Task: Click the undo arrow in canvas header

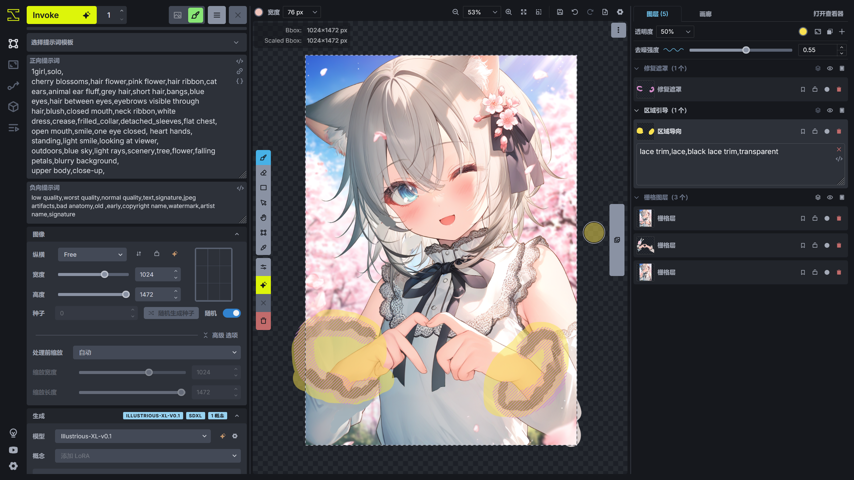Action: click(x=574, y=12)
